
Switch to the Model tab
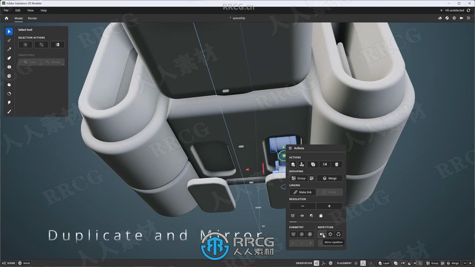tap(19, 18)
